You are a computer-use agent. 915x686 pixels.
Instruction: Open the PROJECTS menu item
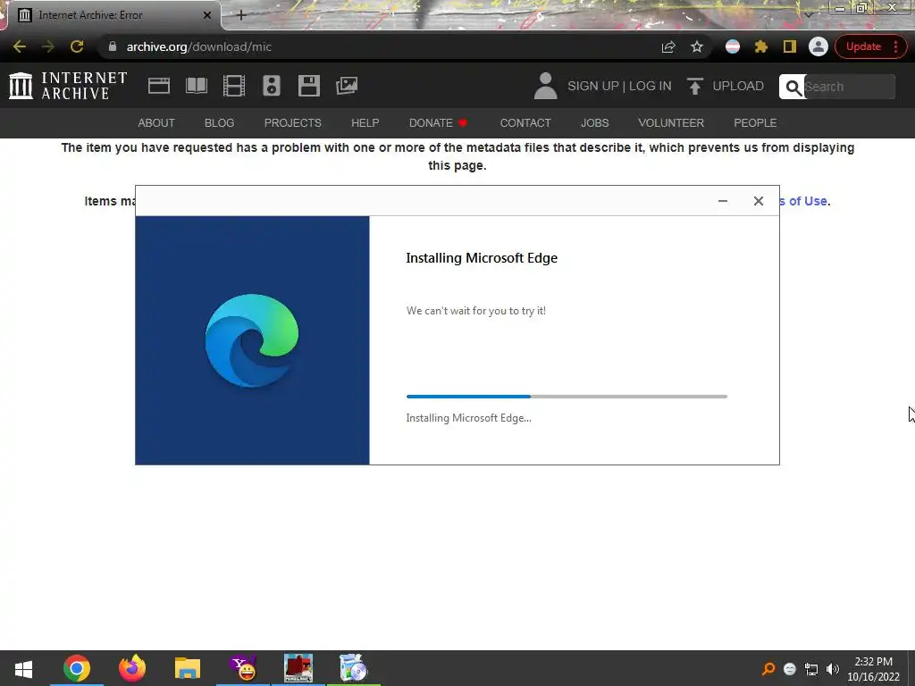tap(293, 123)
